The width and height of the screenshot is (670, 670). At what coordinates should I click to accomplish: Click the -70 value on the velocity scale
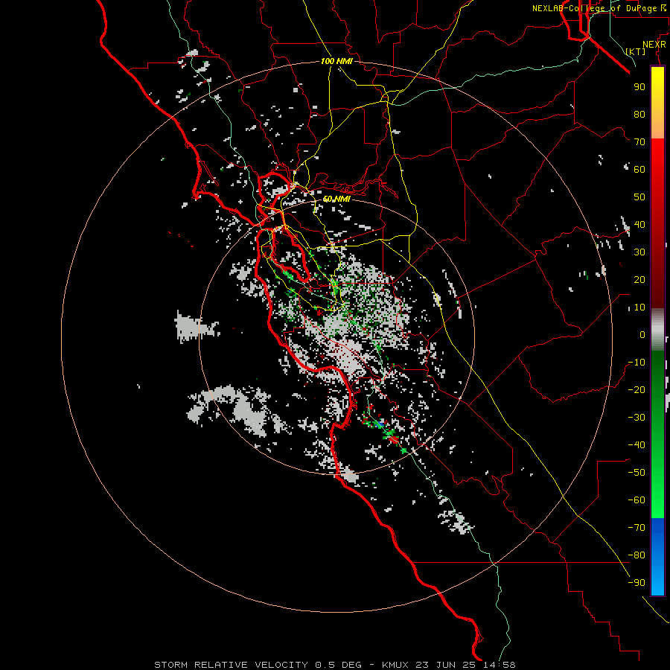click(x=636, y=528)
